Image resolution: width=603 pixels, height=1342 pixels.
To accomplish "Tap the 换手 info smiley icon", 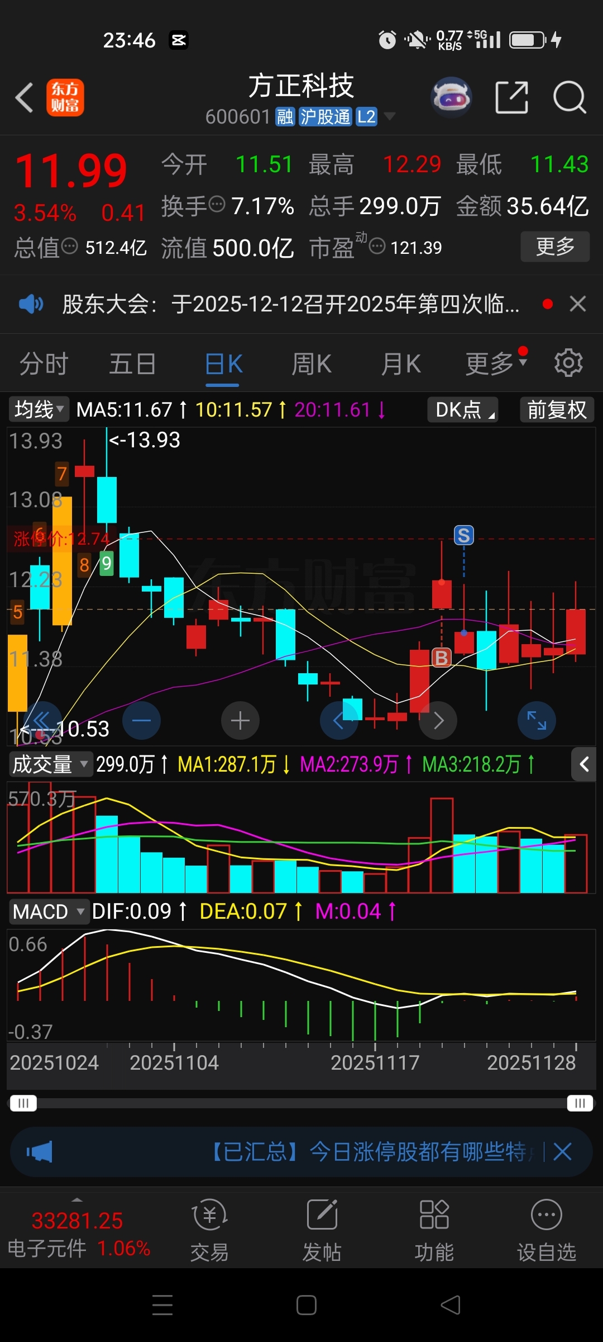I will pyautogui.click(x=217, y=204).
